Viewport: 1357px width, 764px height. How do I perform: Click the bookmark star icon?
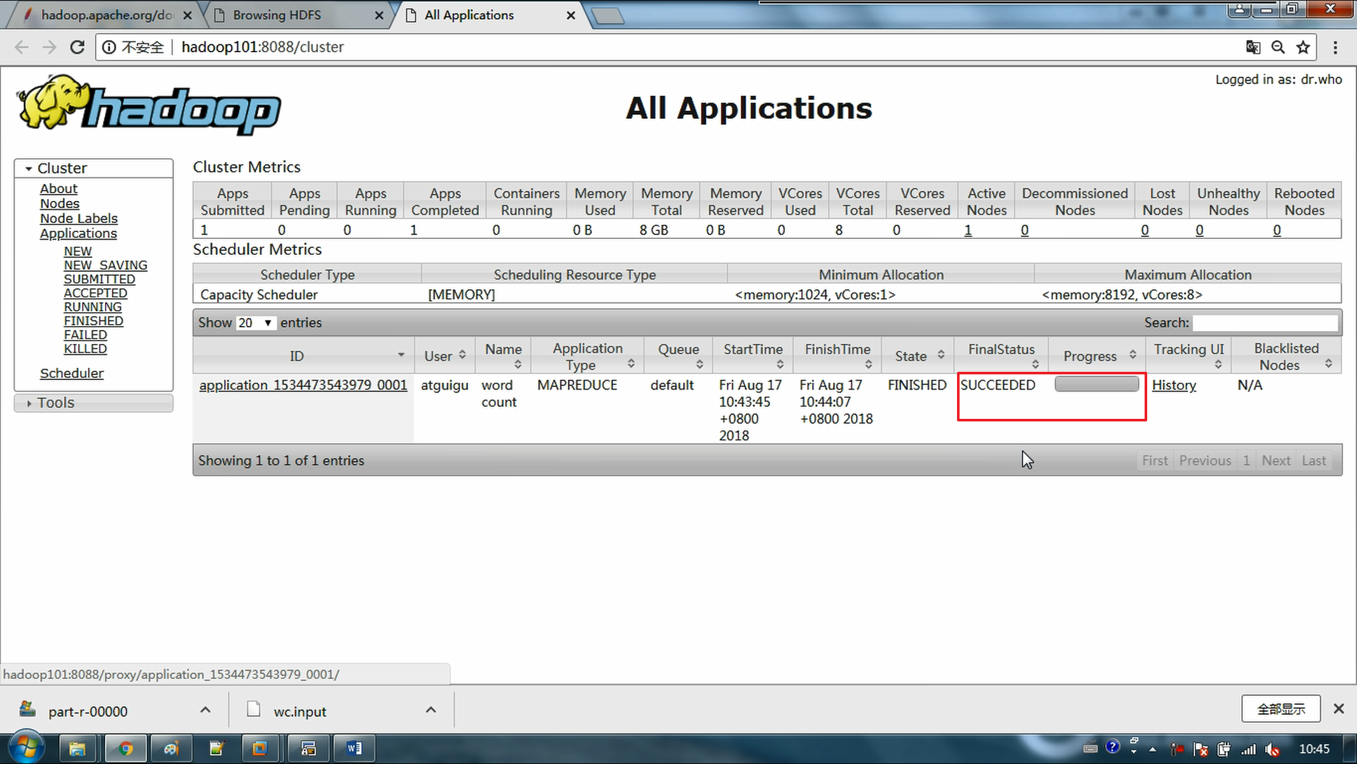click(1303, 47)
